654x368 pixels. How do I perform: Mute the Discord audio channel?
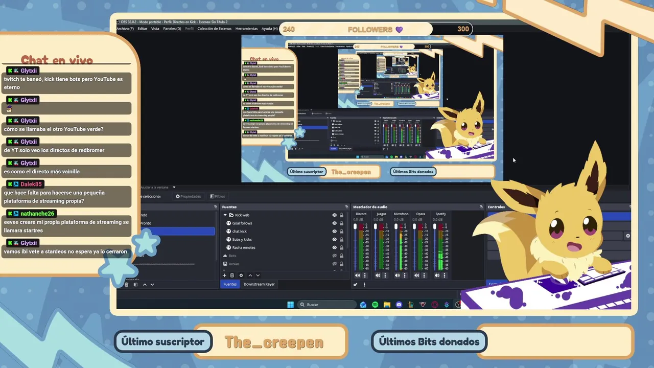pos(357,275)
